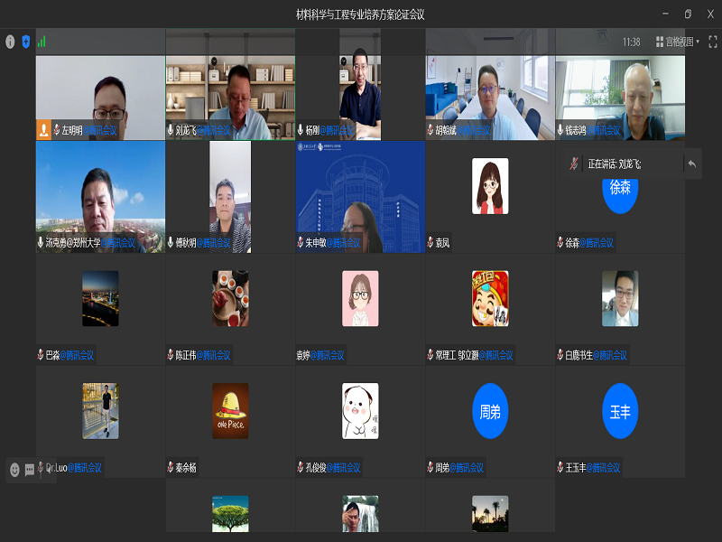Click the muted mic icon beside 朱申敏

[301, 242]
